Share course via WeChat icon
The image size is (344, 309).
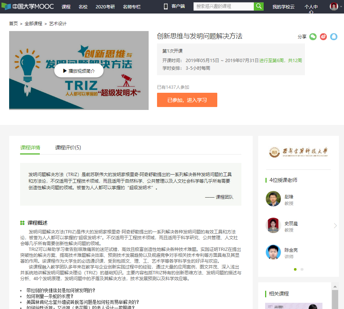[313, 37]
